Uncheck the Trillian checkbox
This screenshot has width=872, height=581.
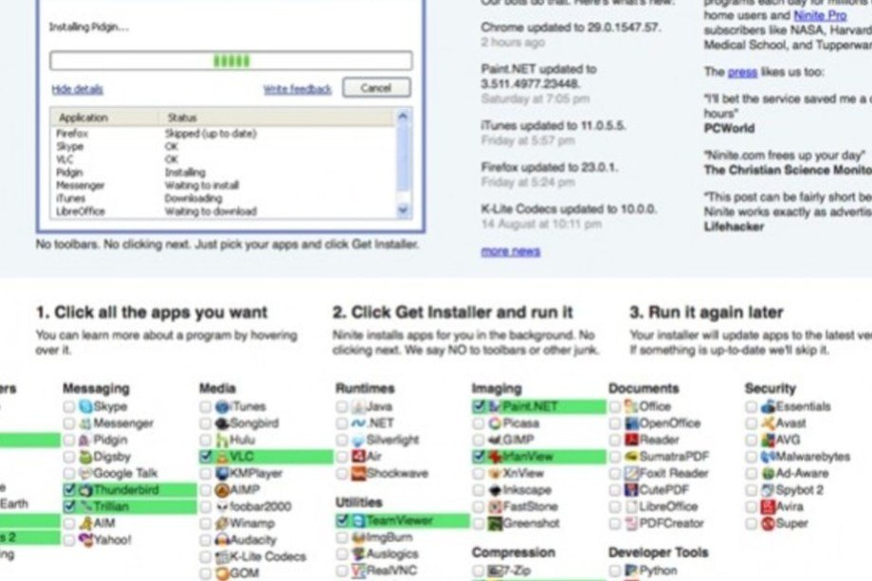pyautogui.click(x=69, y=507)
